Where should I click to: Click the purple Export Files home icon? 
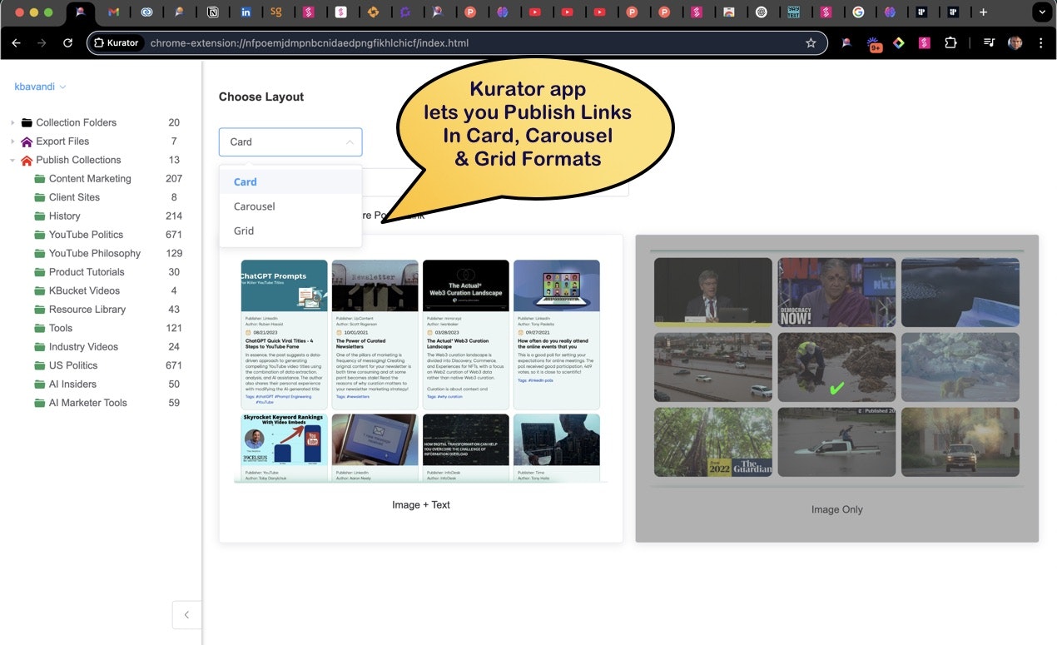(x=27, y=141)
